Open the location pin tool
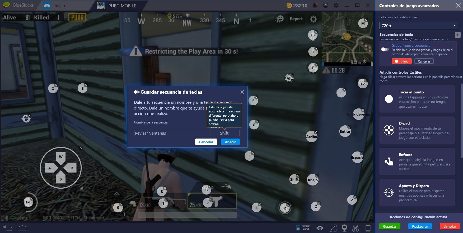The width and height of the screenshot is (463, 233). (x=344, y=228)
